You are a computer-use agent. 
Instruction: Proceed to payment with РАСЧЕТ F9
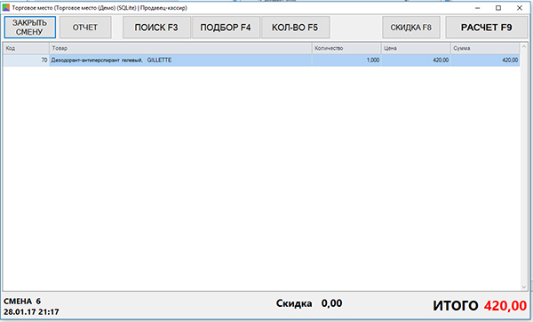tap(487, 28)
